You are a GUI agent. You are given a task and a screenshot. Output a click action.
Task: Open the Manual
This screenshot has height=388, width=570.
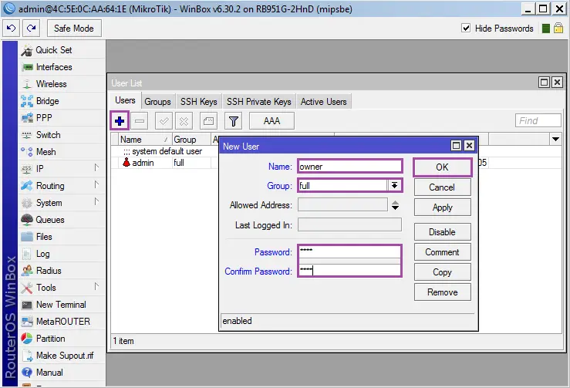(x=62, y=373)
